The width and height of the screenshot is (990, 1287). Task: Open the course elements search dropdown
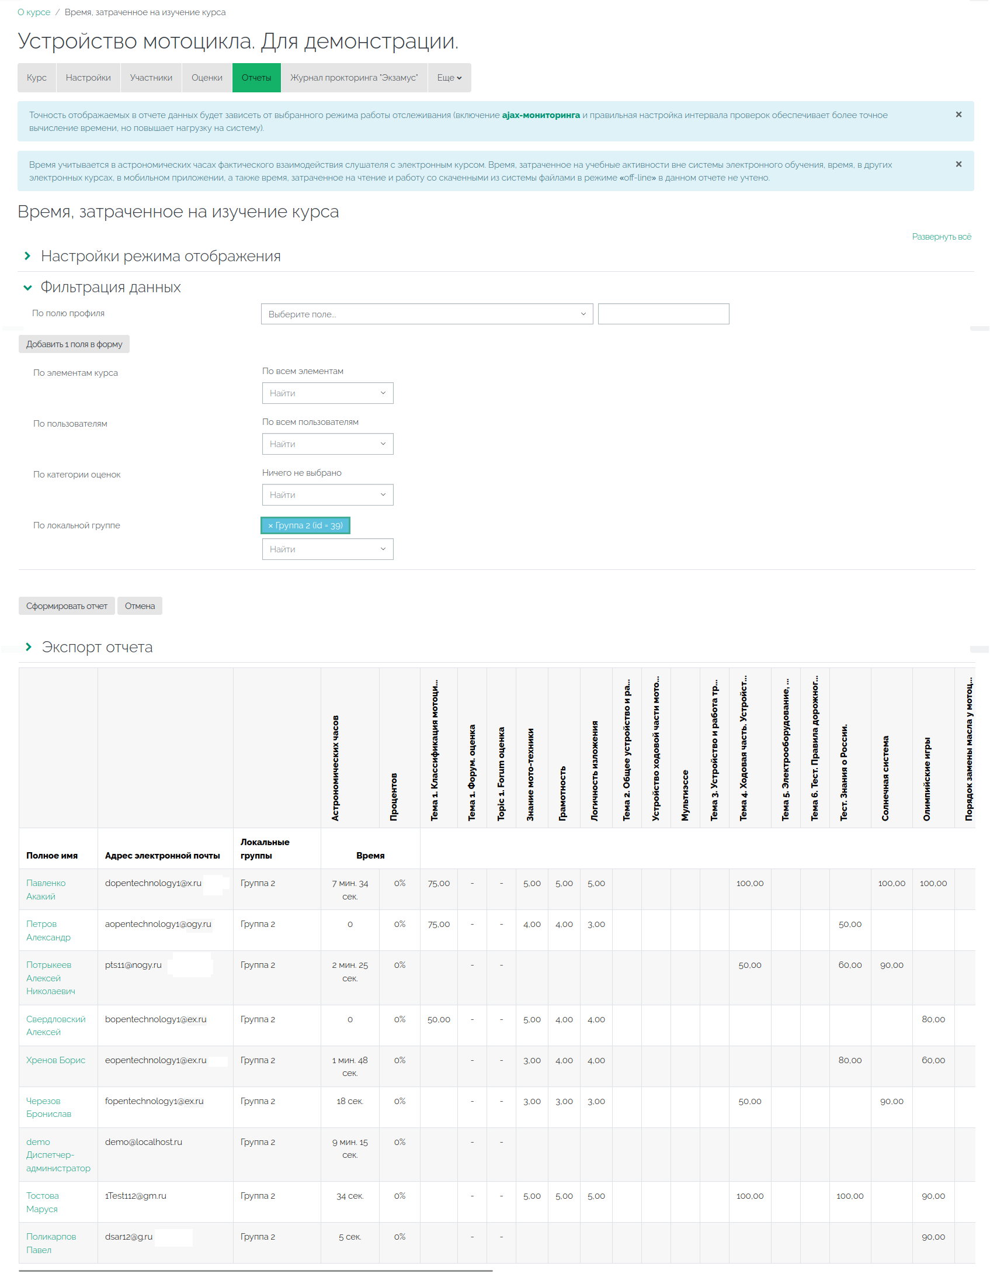328,393
